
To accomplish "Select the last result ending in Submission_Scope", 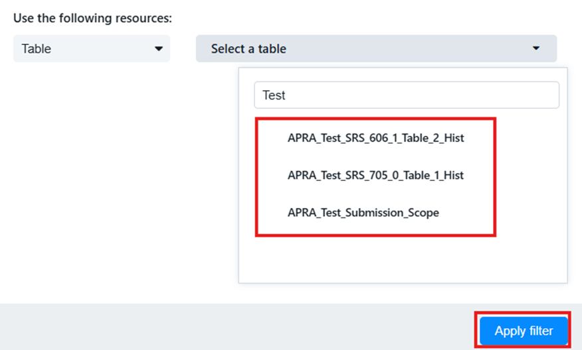I will 363,213.
